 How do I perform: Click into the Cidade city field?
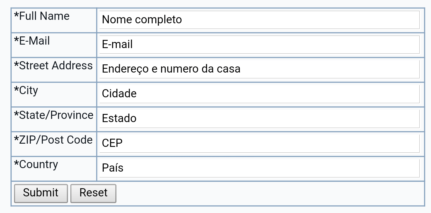[x=259, y=94]
